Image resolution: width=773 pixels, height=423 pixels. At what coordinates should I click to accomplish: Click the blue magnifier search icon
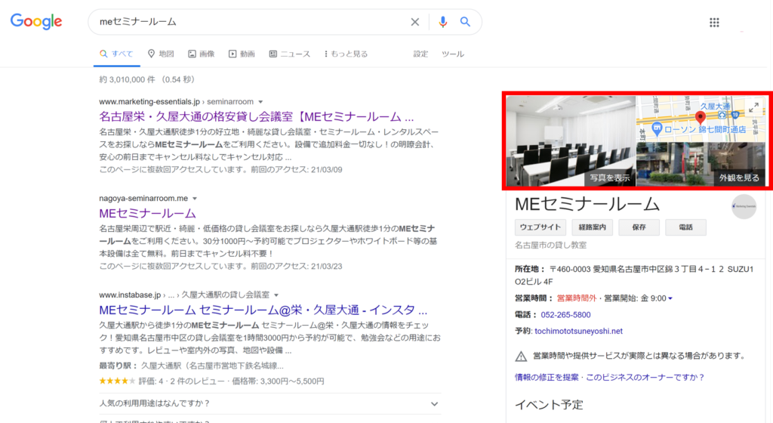coord(465,22)
